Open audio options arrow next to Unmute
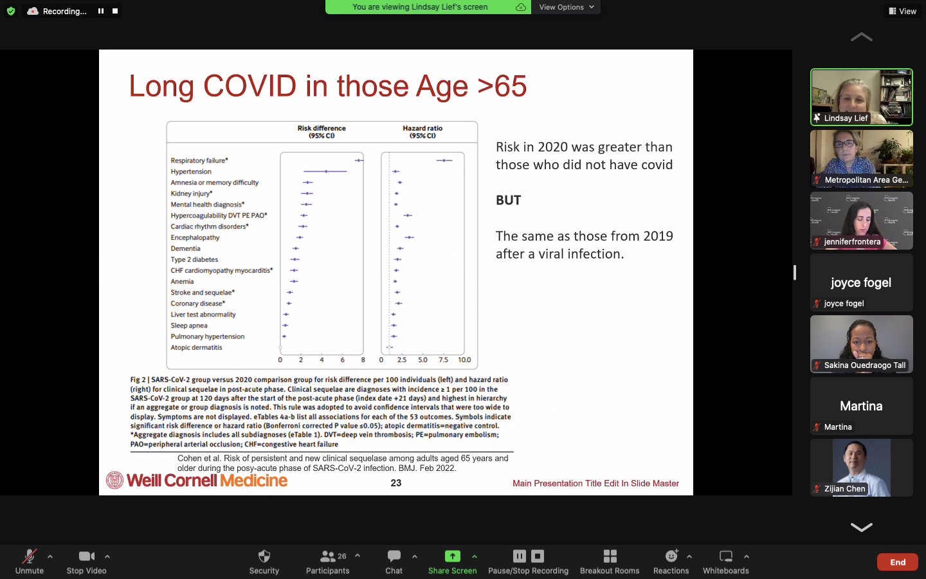Screen dimensions: 926x579 point(50,556)
